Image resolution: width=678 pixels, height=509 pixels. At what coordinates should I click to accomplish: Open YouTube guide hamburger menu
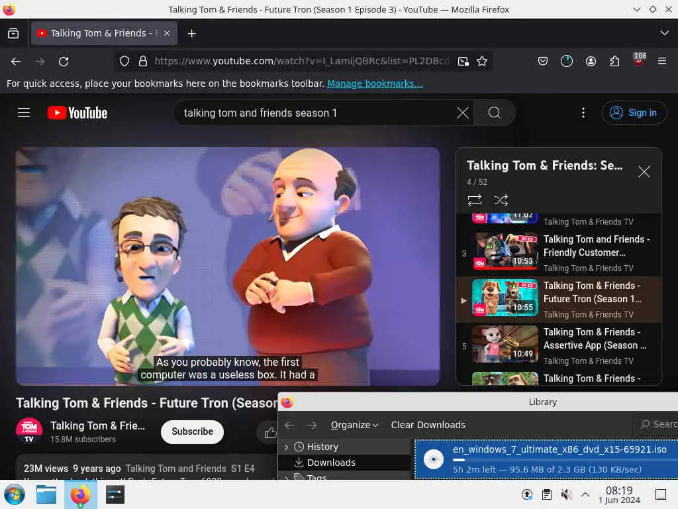[24, 113]
